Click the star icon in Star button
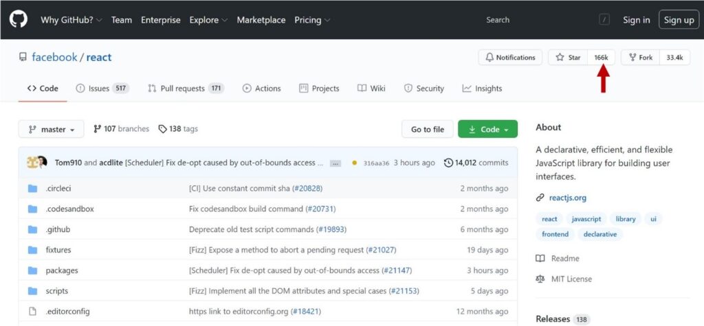 [x=560, y=58]
